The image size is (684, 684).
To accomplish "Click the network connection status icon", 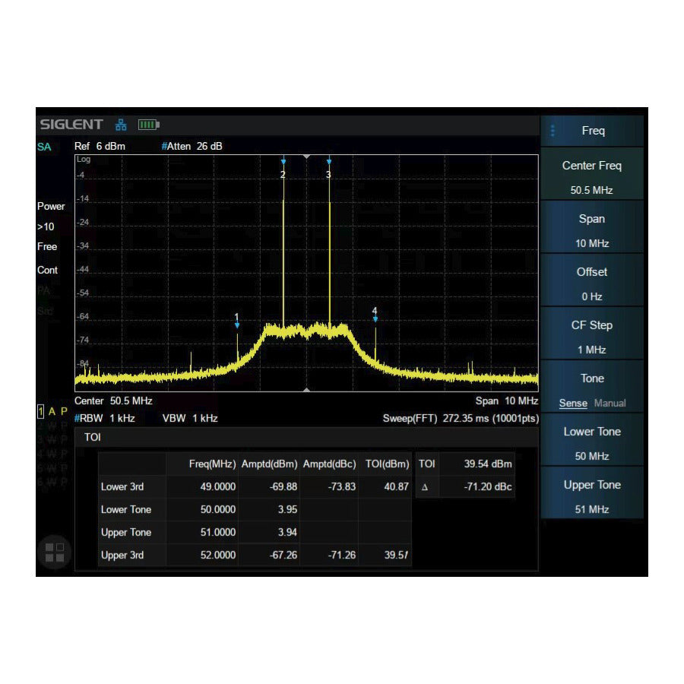I will click(x=121, y=125).
